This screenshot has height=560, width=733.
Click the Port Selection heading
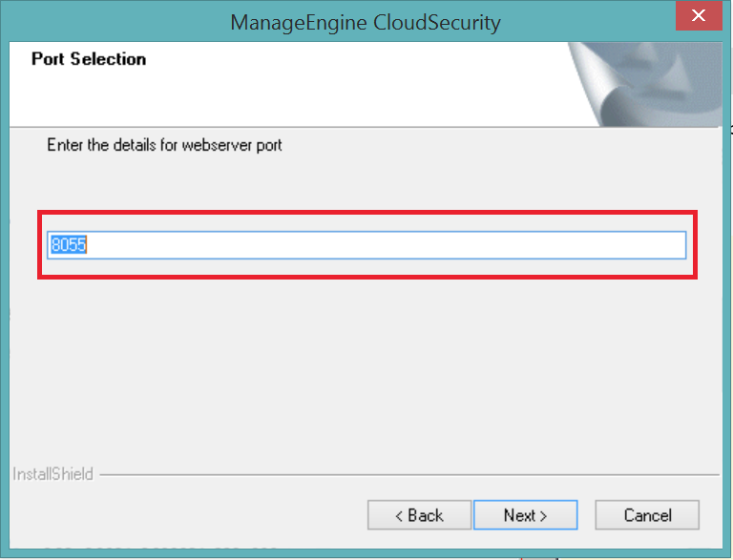[89, 59]
